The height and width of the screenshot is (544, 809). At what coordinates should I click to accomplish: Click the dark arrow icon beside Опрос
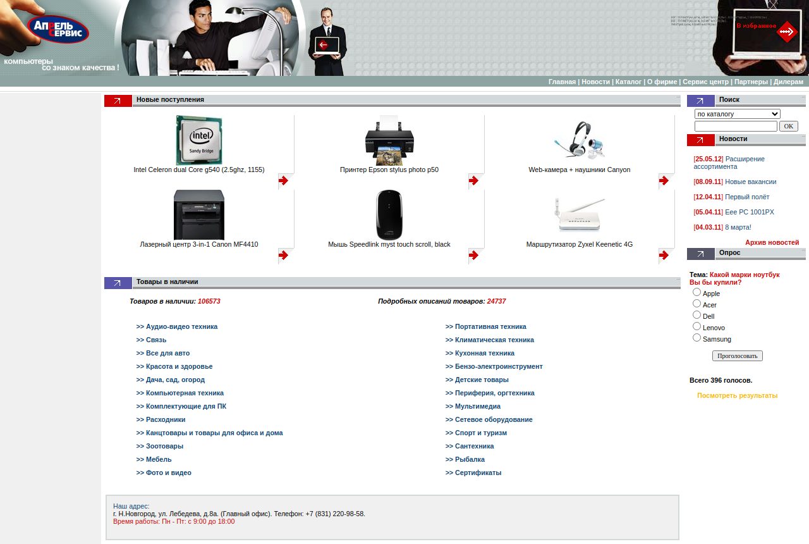[x=701, y=254]
